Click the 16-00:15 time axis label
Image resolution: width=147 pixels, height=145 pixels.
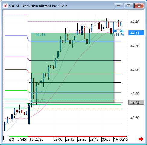[x=121, y=140]
